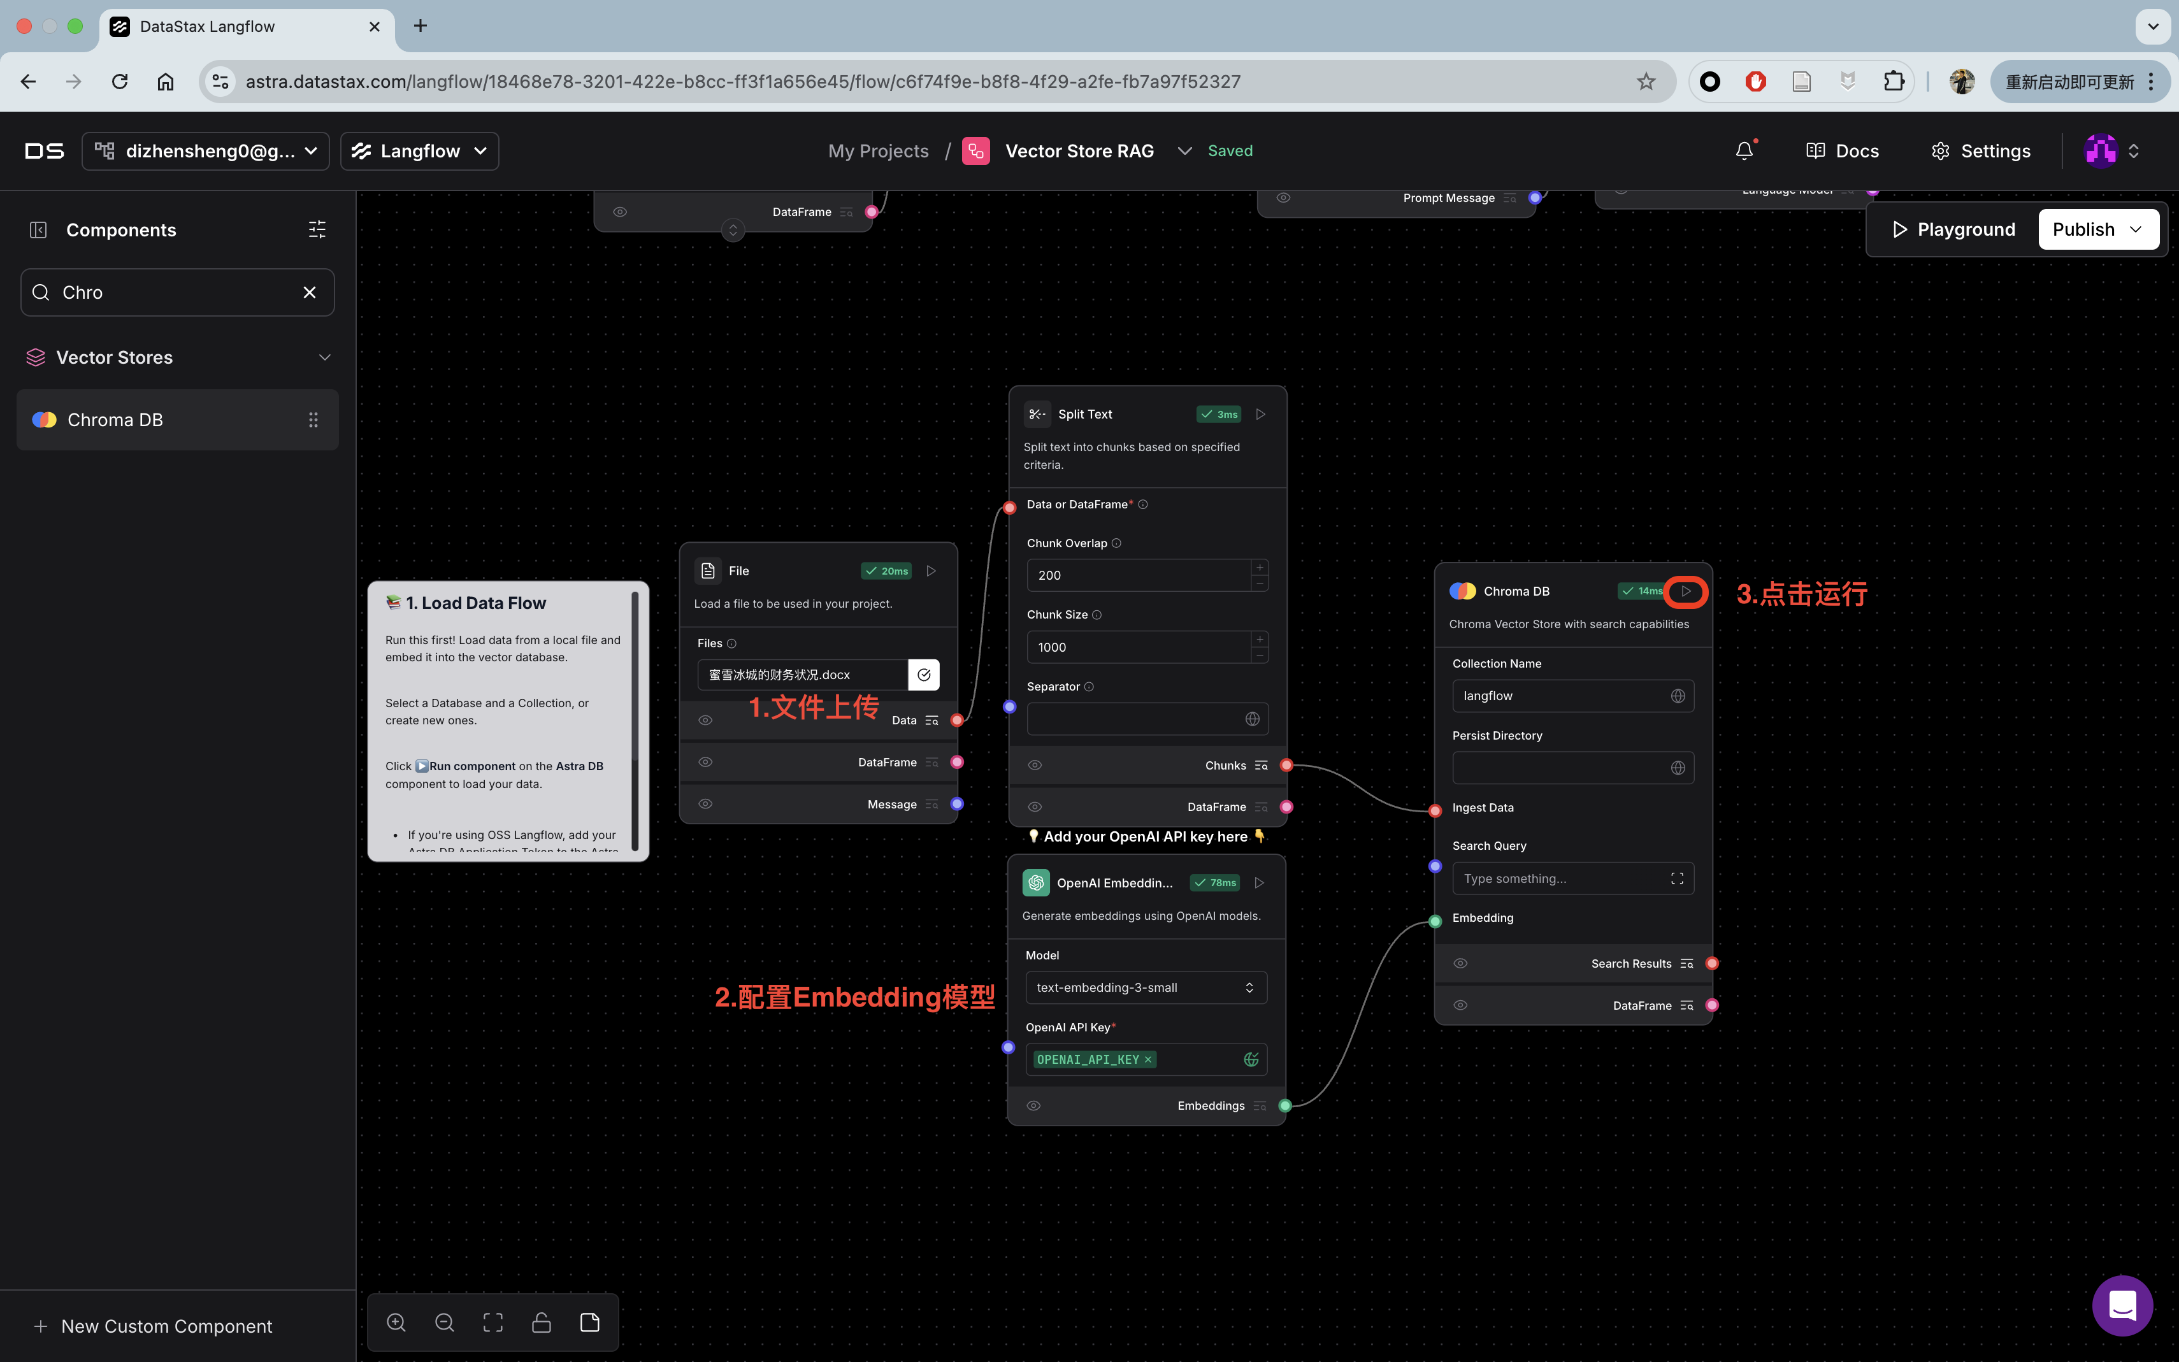This screenshot has width=2179, height=1362.
Task: Open the organization selector dropdown
Action: pyautogui.click(x=205, y=150)
